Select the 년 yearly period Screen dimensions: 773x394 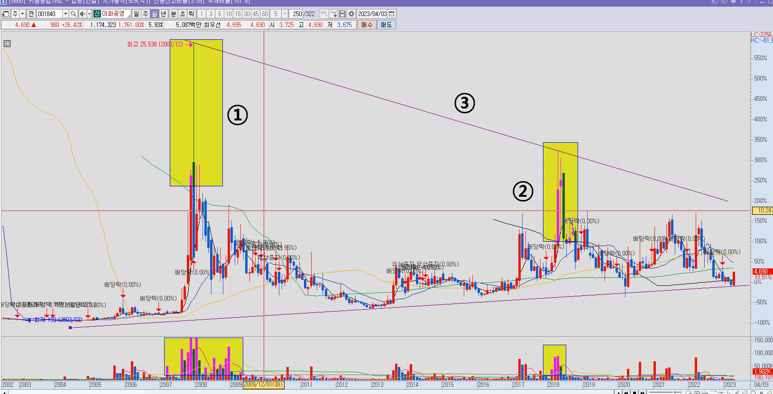[x=164, y=14]
